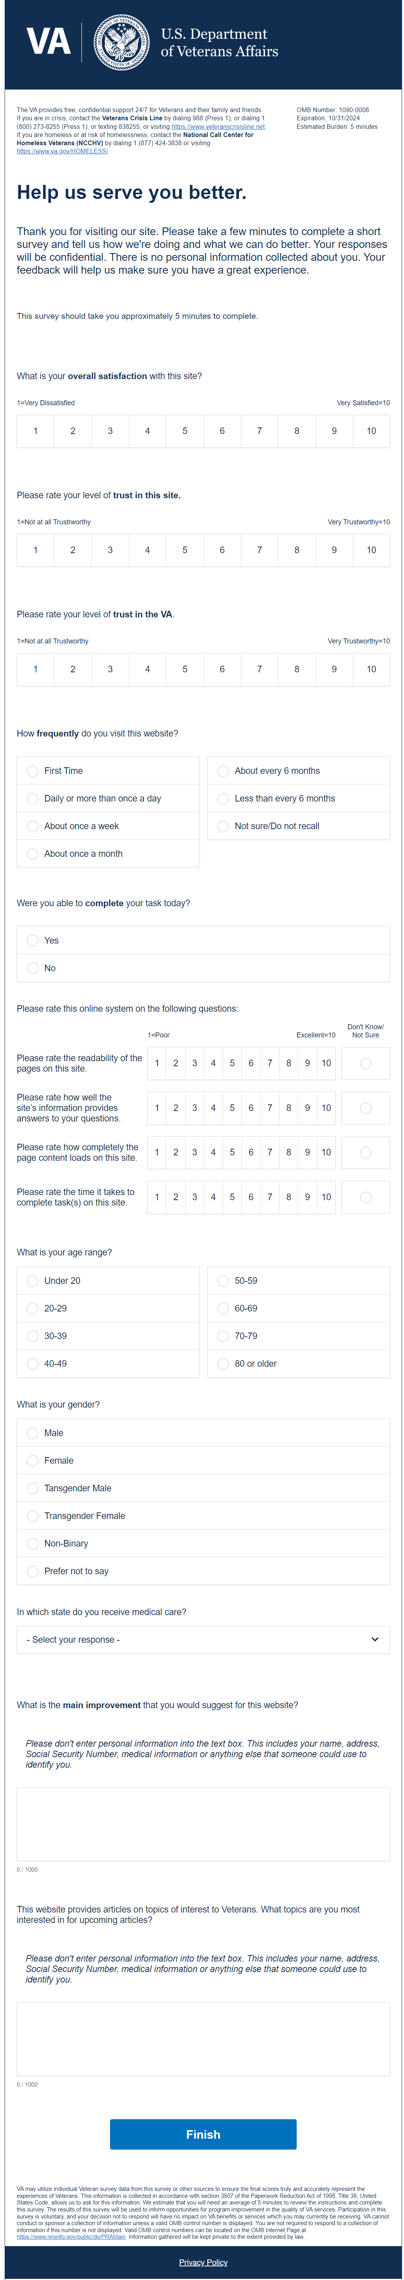This screenshot has height=2280, width=404.
Task: Click the Finish button
Action: pyautogui.click(x=203, y=2134)
